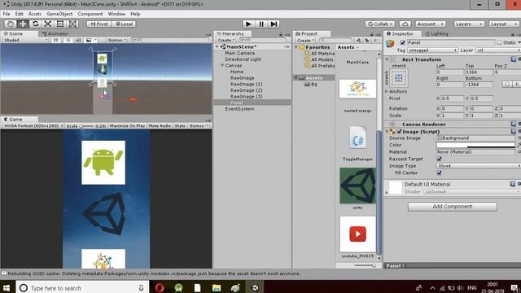Select Directional Light in Hierarchy
The height and width of the screenshot is (293, 521).
(x=243, y=59)
